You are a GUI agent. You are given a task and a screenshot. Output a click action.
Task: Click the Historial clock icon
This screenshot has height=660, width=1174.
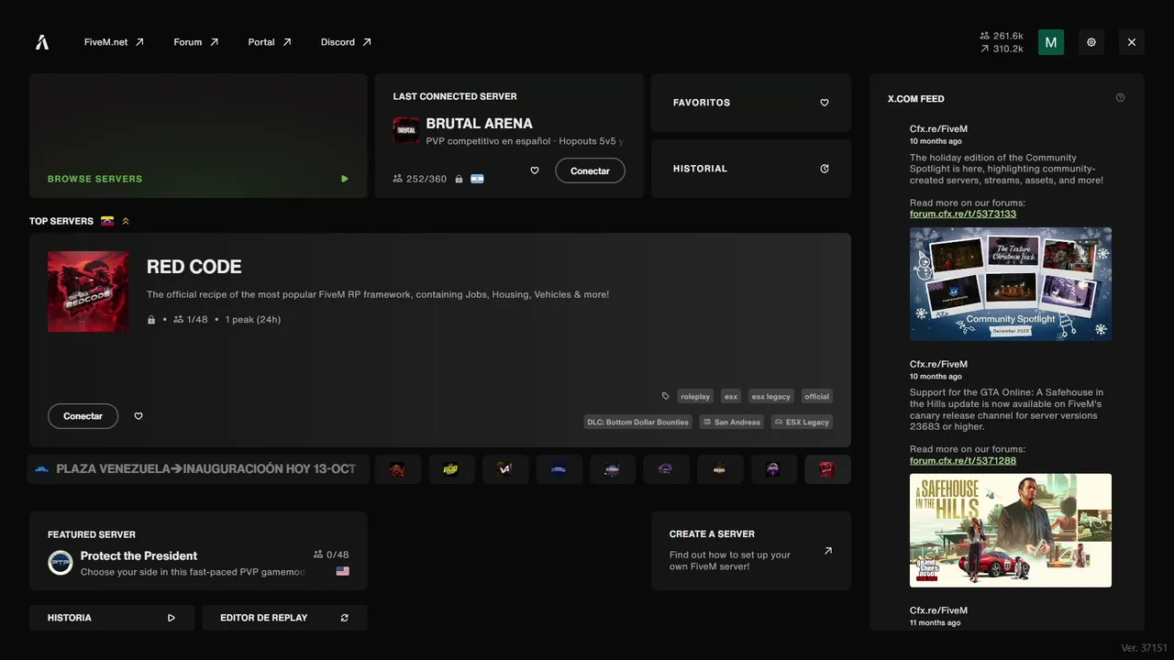coord(825,169)
